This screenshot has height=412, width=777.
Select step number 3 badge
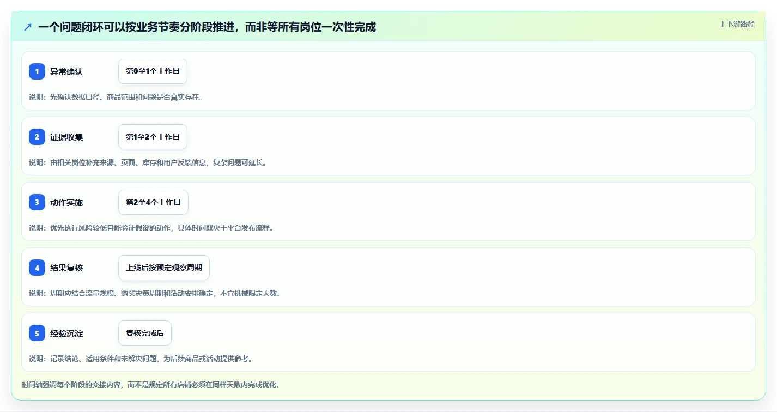[37, 202]
